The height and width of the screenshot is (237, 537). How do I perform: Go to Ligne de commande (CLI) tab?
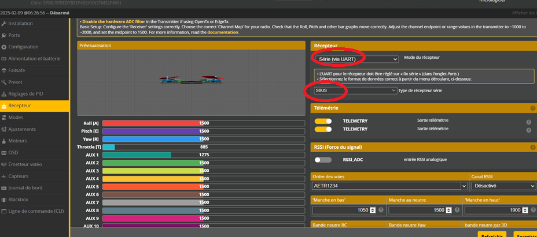click(36, 211)
